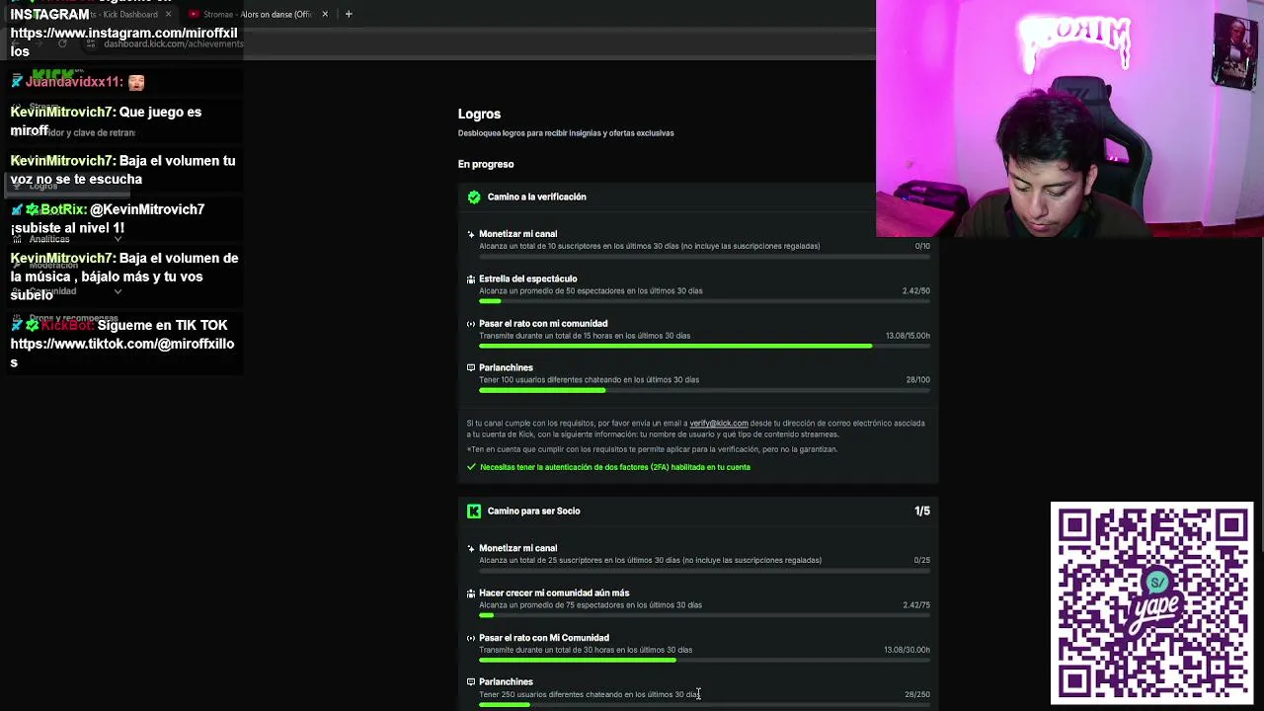Click the En progreso section label
Viewport: 1264px width, 711px height.
click(486, 164)
